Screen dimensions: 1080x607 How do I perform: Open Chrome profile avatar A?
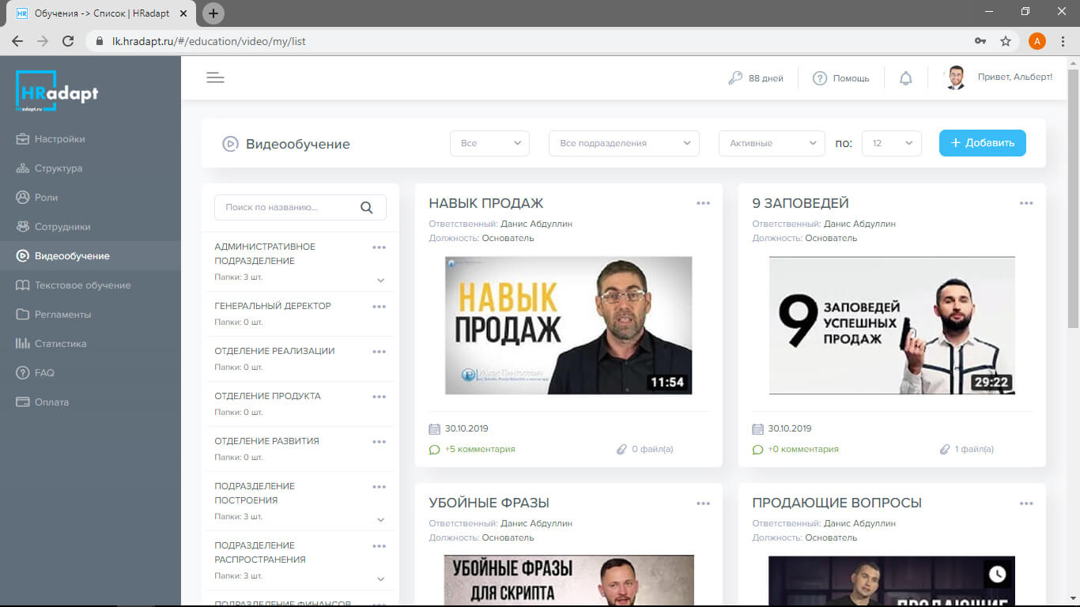[x=1037, y=41]
